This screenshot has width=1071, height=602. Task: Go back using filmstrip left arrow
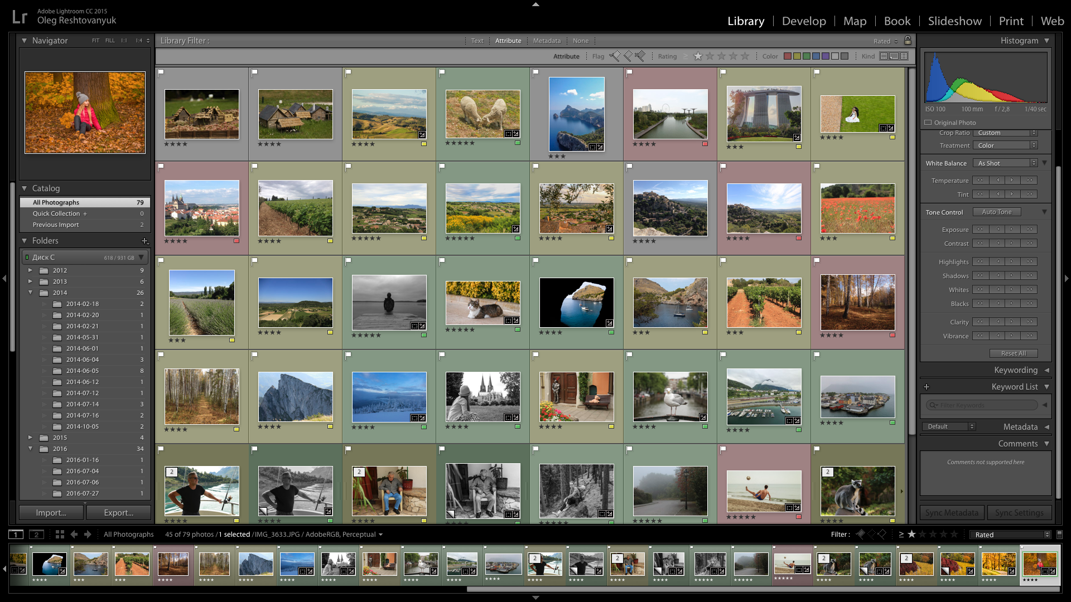pos(74,534)
